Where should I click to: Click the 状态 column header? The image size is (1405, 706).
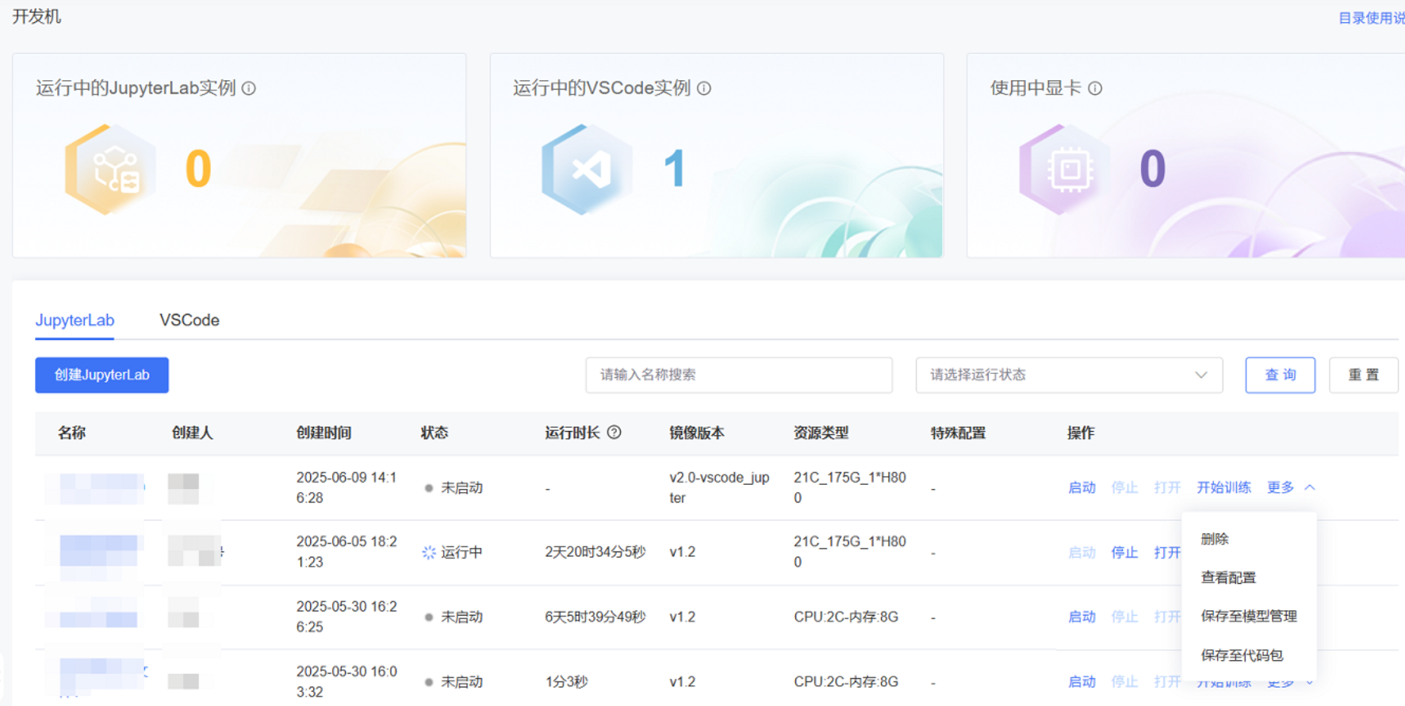click(x=435, y=433)
